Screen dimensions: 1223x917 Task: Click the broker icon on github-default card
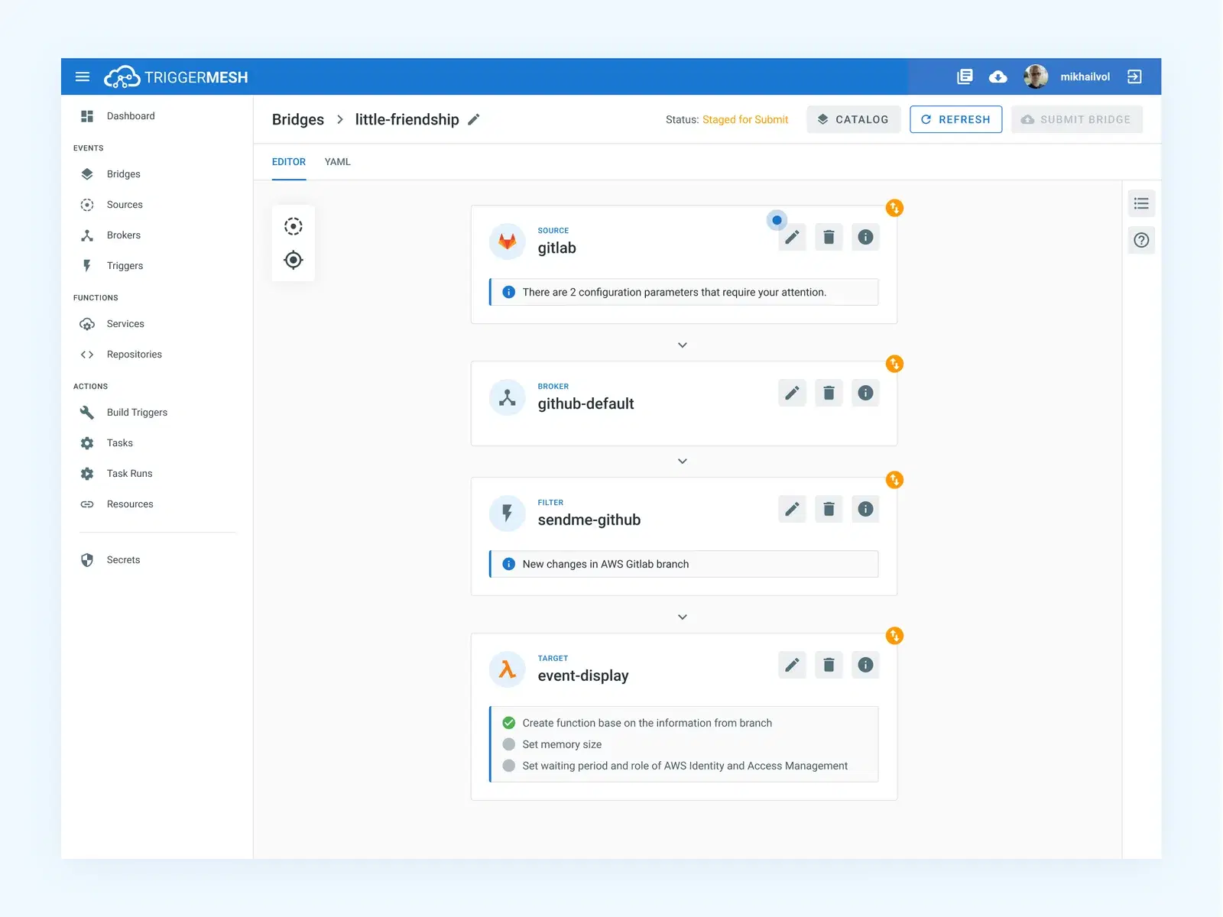508,397
